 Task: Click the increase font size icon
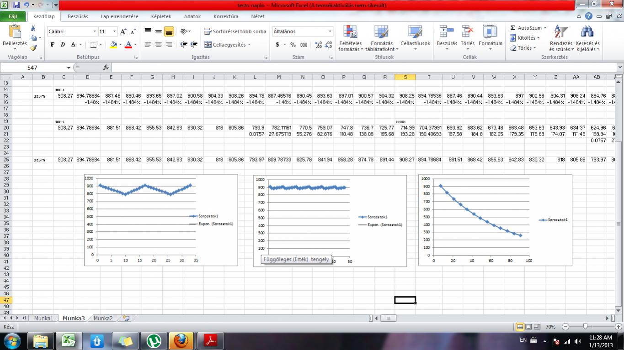point(123,31)
